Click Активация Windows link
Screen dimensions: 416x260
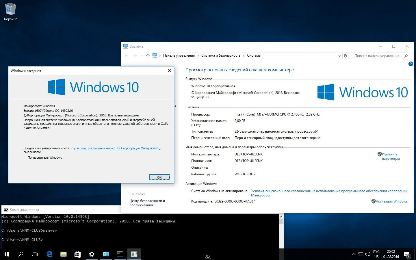(x=392, y=201)
